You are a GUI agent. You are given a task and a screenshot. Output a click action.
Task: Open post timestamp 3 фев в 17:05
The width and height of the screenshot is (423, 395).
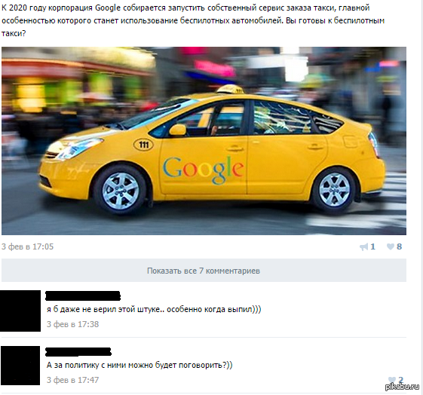[x=27, y=246]
